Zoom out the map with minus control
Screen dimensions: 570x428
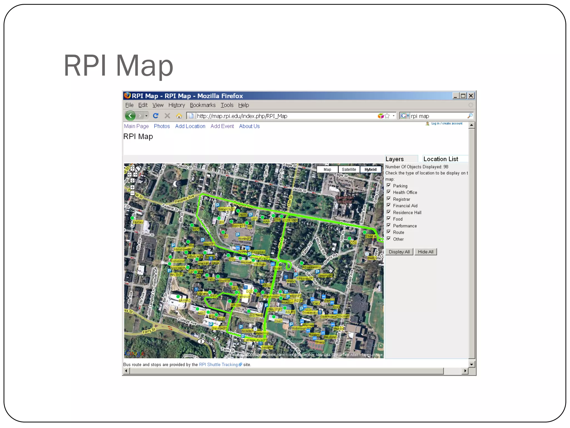pyautogui.click(x=132, y=193)
